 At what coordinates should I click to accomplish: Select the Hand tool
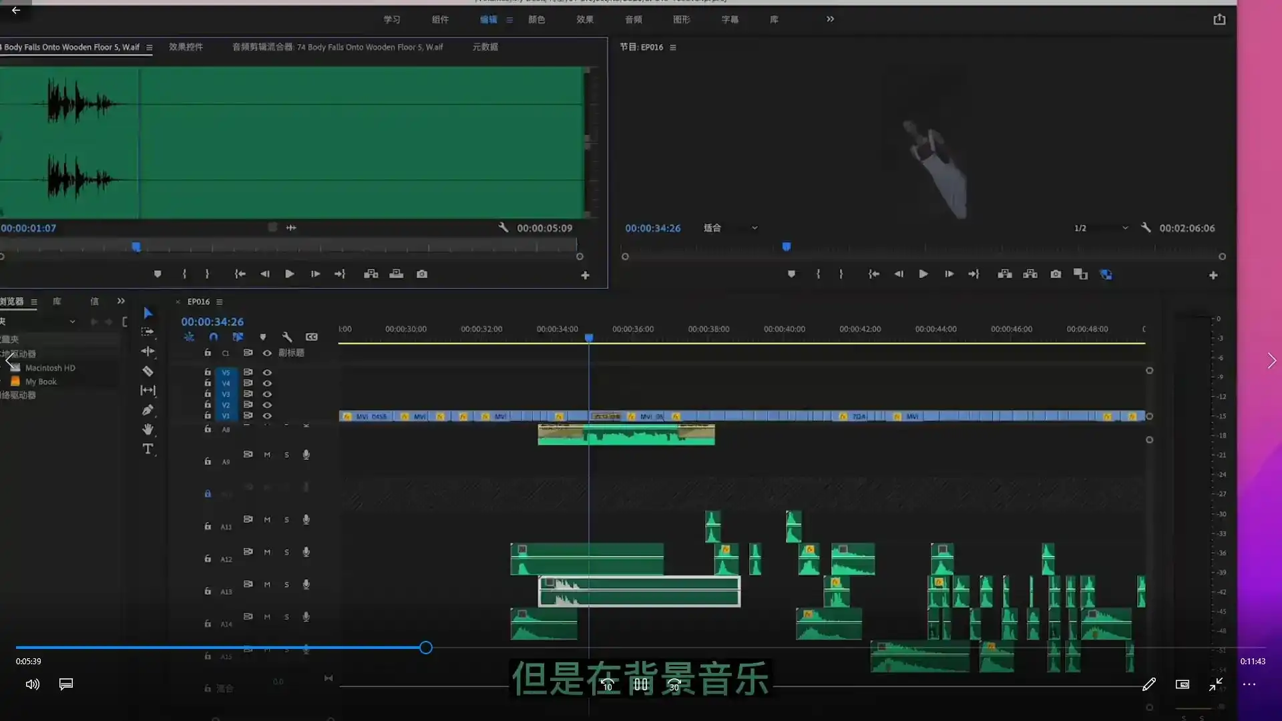point(148,429)
